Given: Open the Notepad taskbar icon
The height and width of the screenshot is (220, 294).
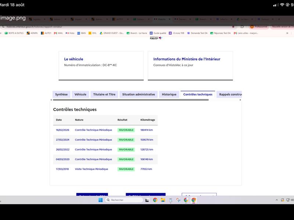Looking at the screenshot, I should click(171, 200).
